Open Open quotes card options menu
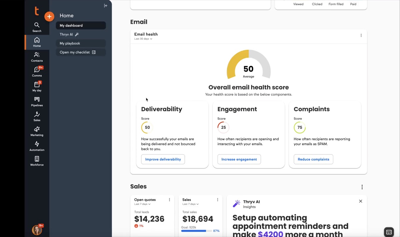 [169, 200]
